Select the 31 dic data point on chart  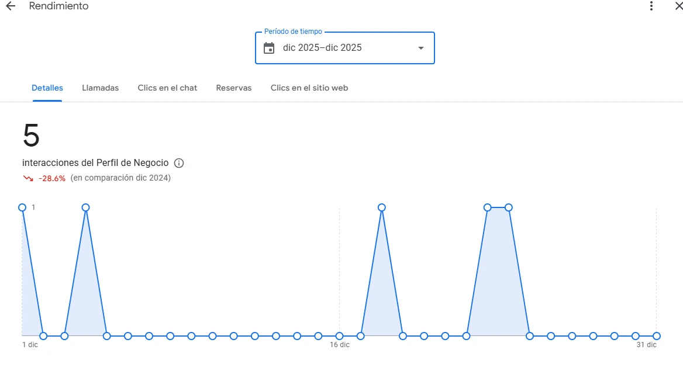pyautogui.click(x=657, y=336)
